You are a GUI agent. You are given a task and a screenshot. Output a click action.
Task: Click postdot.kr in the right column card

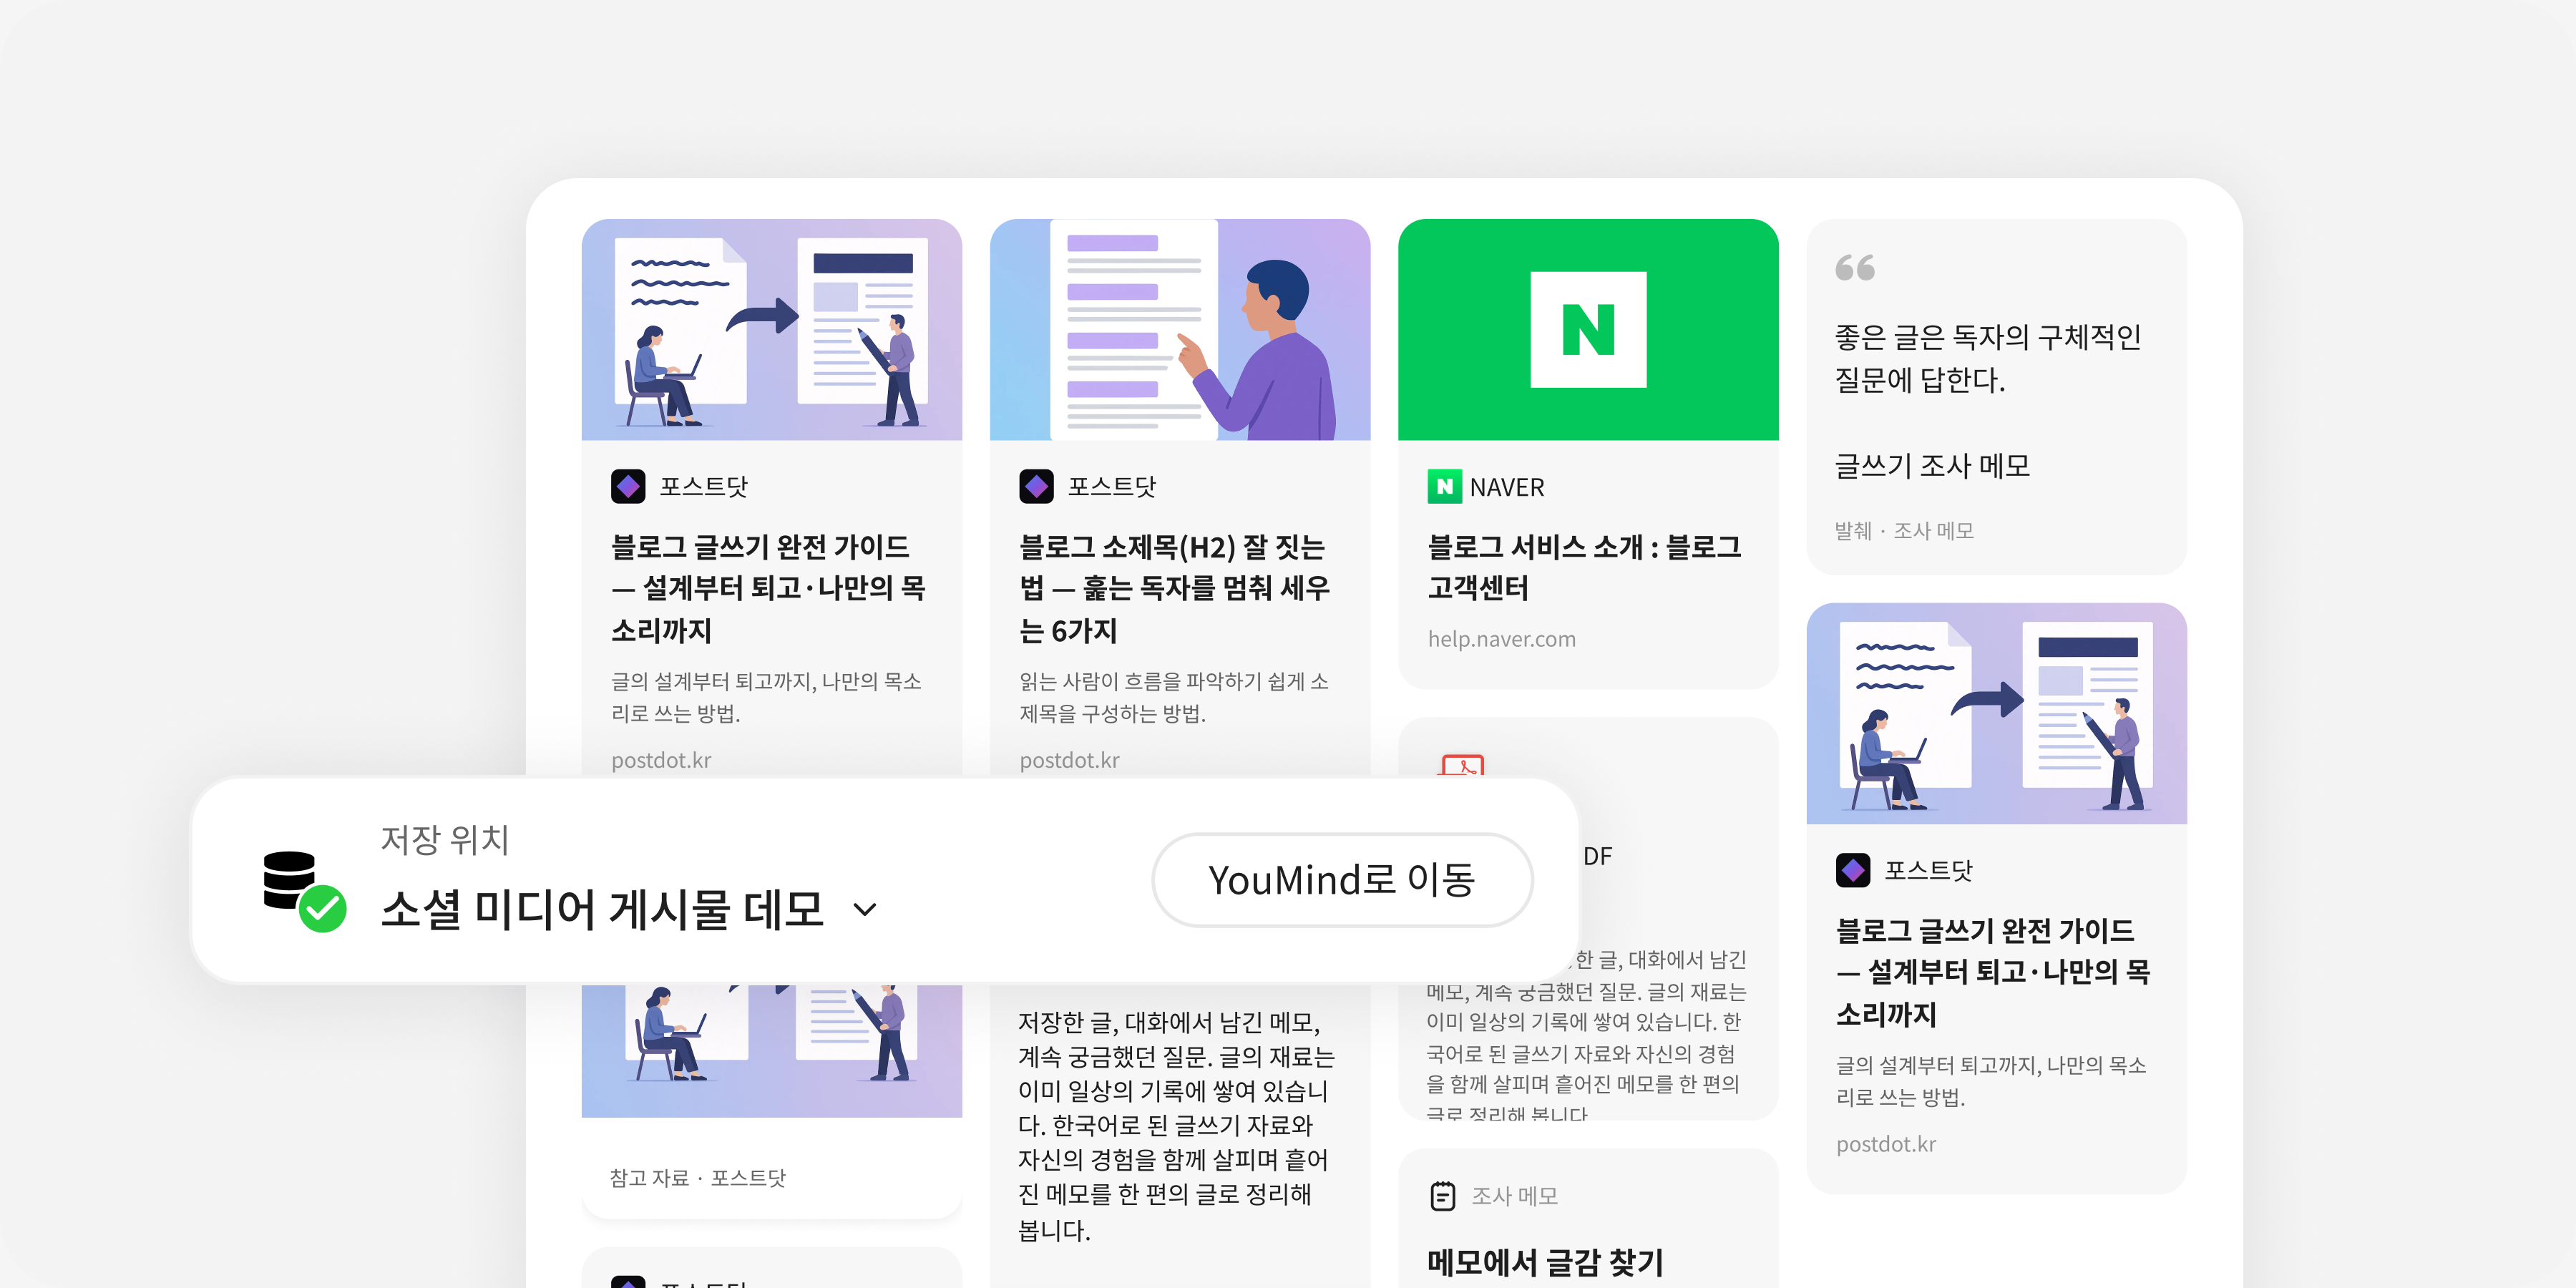pos(1886,1144)
